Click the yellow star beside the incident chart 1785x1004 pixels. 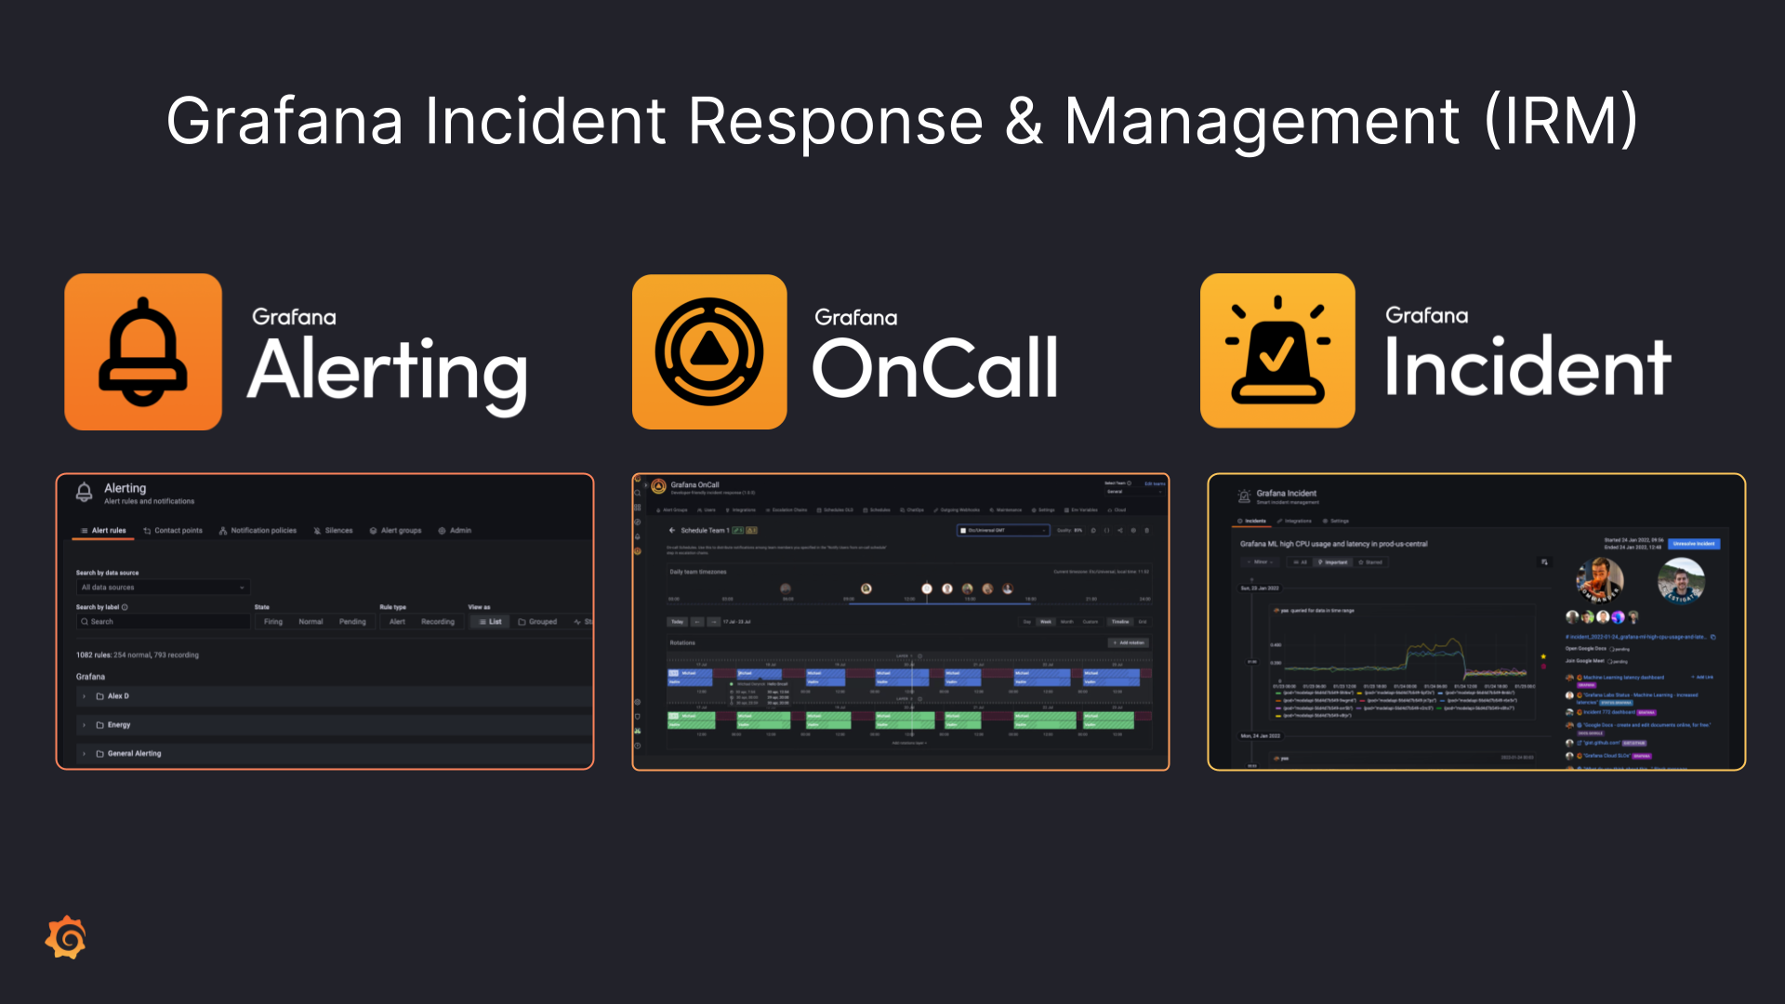point(1544,656)
